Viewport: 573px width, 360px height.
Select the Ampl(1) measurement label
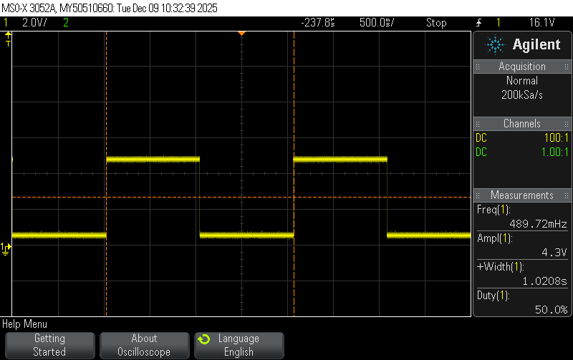coord(495,238)
